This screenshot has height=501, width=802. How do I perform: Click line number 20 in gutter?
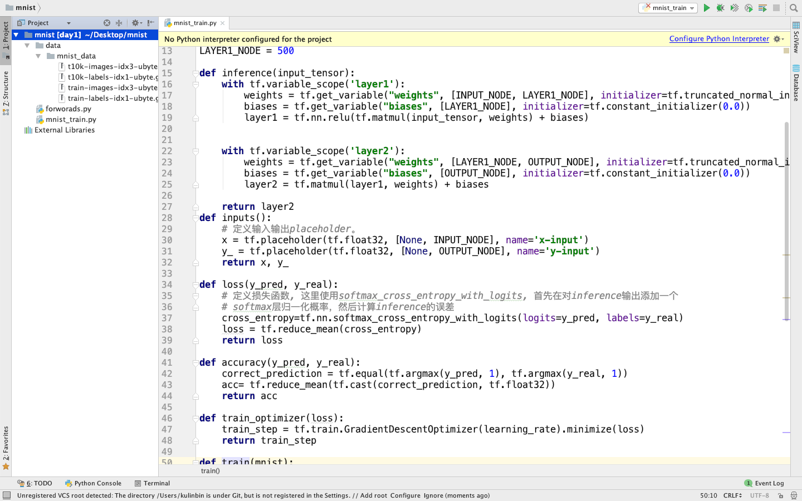(167, 129)
